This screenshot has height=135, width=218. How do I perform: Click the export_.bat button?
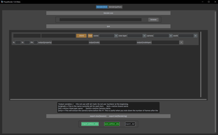point(130,124)
